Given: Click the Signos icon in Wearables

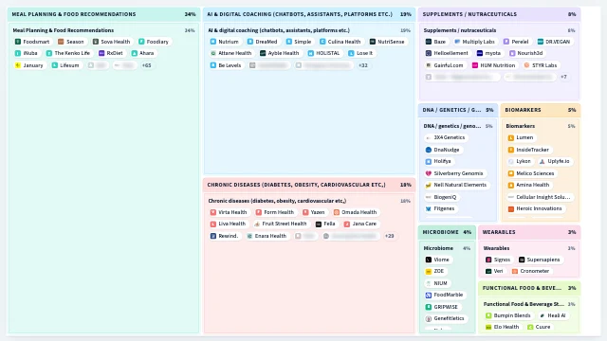Looking at the screenshot, I should point(488,260).
